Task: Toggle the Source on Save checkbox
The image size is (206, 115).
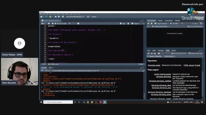Action: click(55, 24)
